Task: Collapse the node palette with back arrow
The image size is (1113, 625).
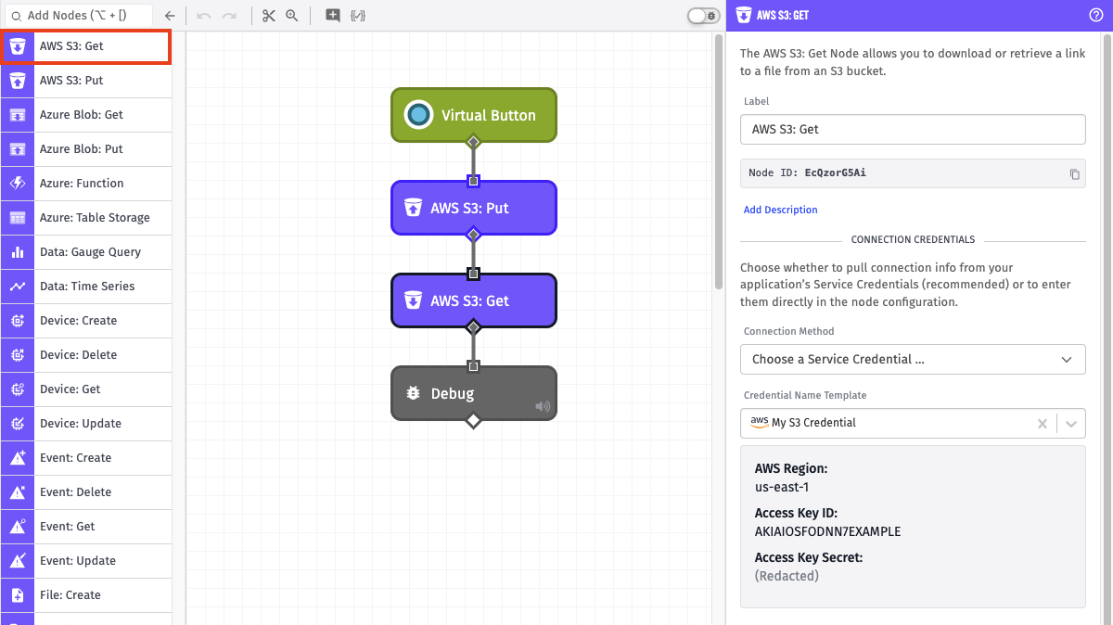Action: tap(170, 16)
